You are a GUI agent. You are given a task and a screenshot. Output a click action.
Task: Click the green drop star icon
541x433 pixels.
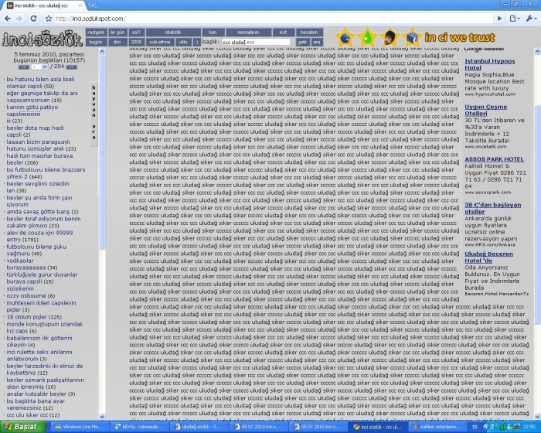367,37
